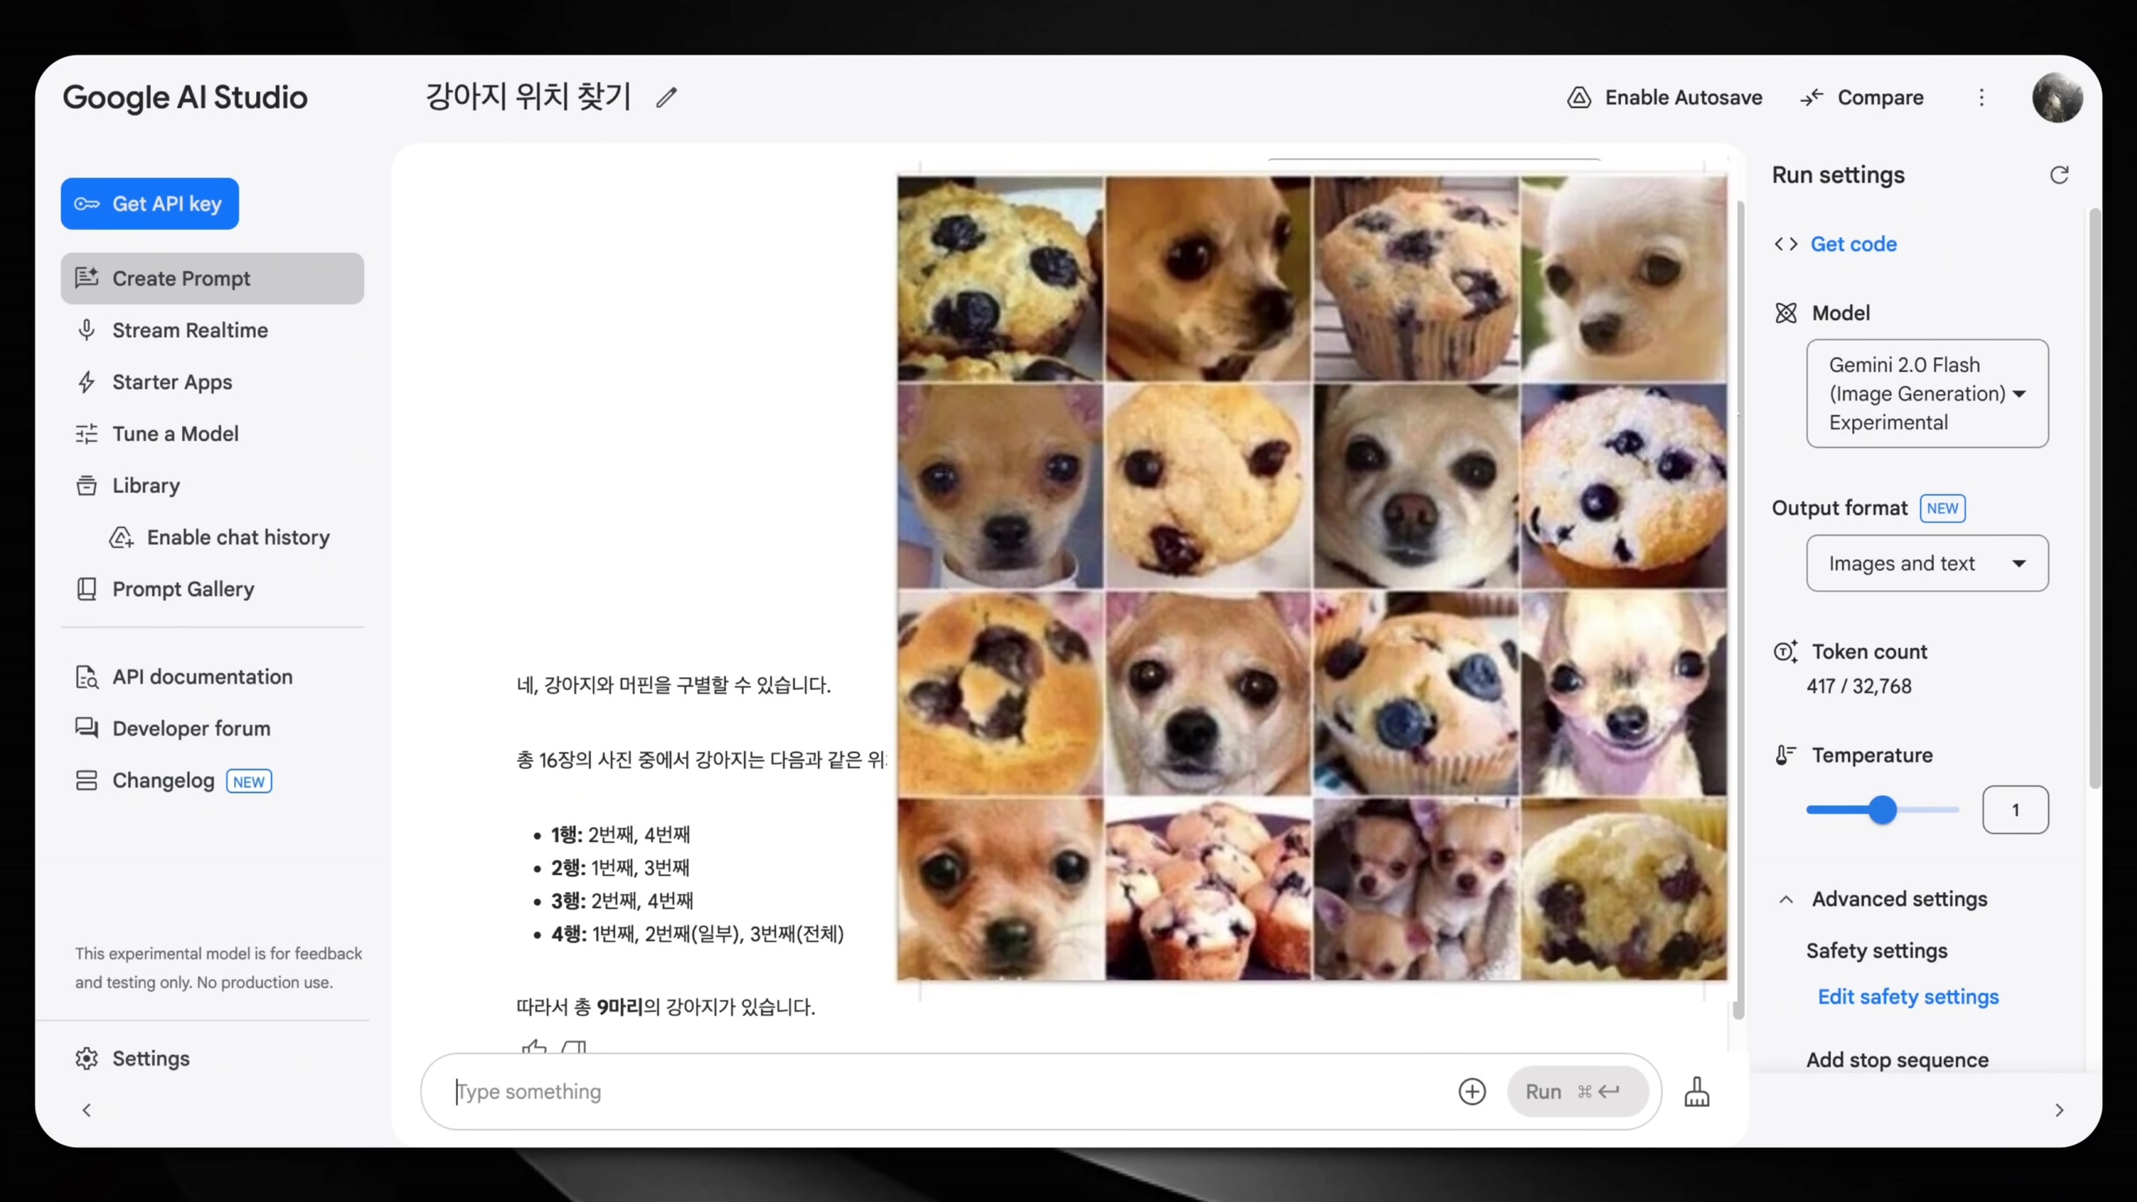Click the Temperature value field
The width and height of the screenshot is (2137, 1202).
2015,809
